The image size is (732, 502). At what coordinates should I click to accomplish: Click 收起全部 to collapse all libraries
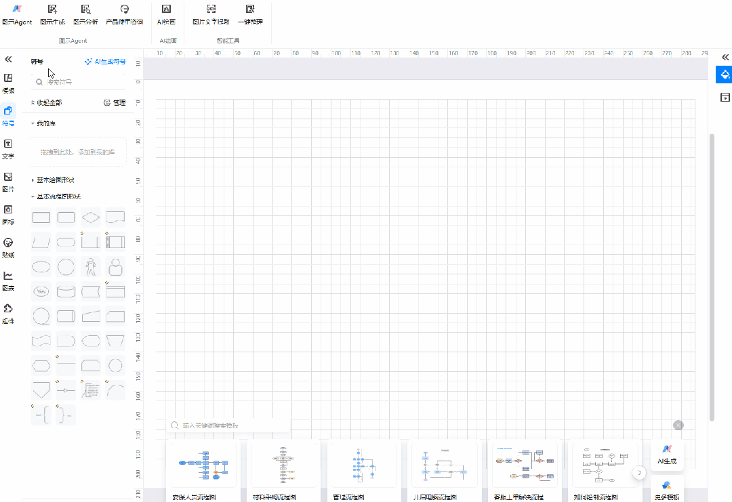[47, 103]
